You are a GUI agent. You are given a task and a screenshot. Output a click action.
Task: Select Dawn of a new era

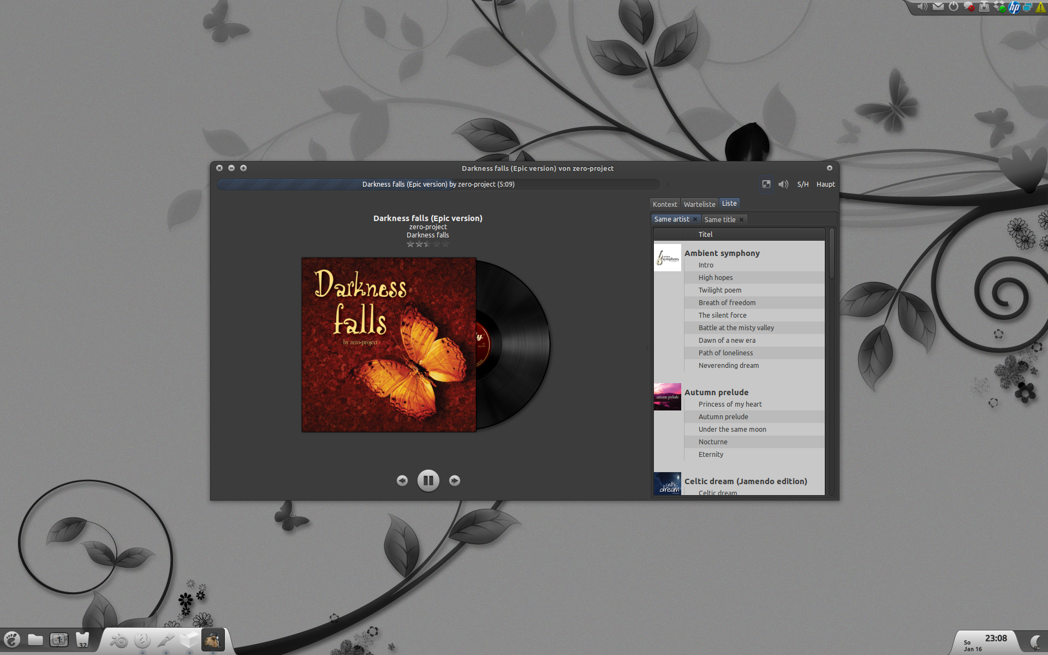[x=754, y=341]
